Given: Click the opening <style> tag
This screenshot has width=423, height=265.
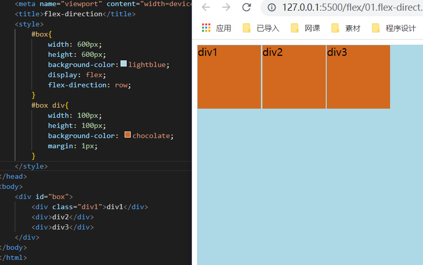Looking at the screenshot, I should pos(29,24).
